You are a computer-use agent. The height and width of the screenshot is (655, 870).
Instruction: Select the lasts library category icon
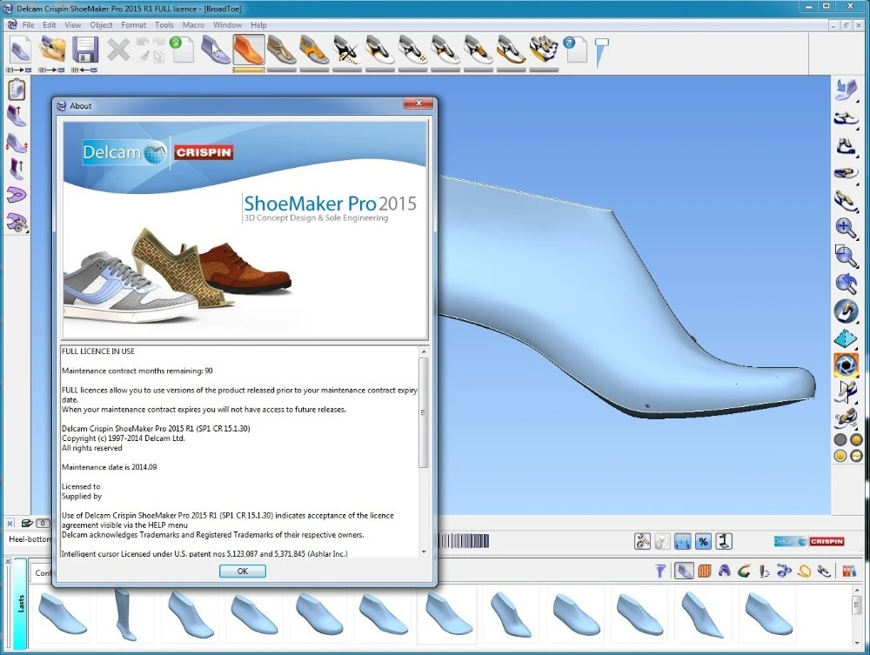[684, 571]
